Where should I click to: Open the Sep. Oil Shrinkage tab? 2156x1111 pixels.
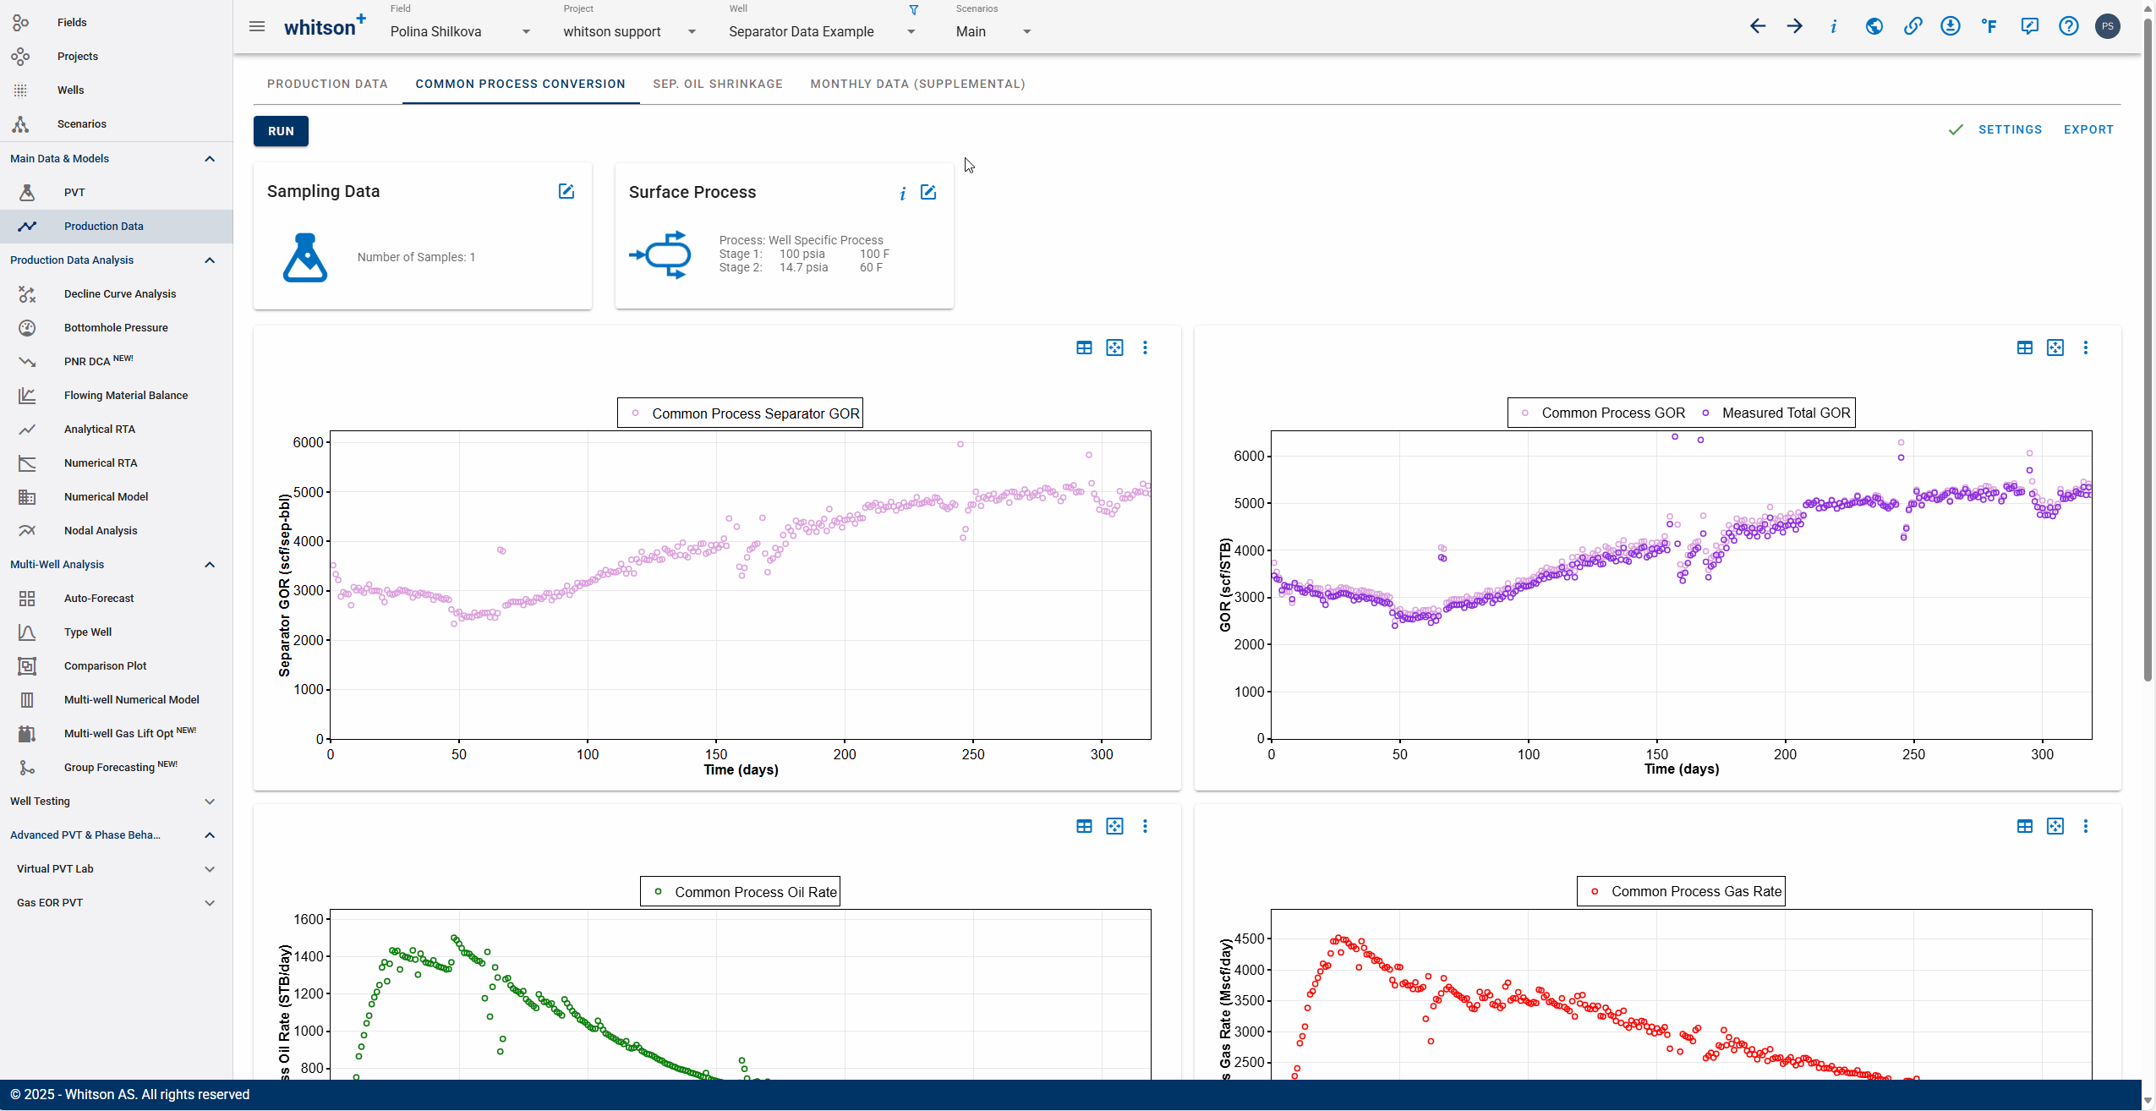click(718, 84)
